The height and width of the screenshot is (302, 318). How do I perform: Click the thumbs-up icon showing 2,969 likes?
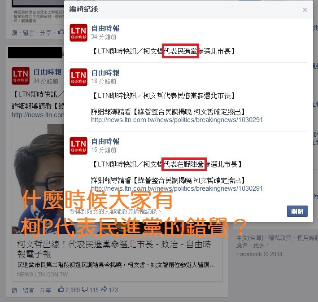point(61,289)
